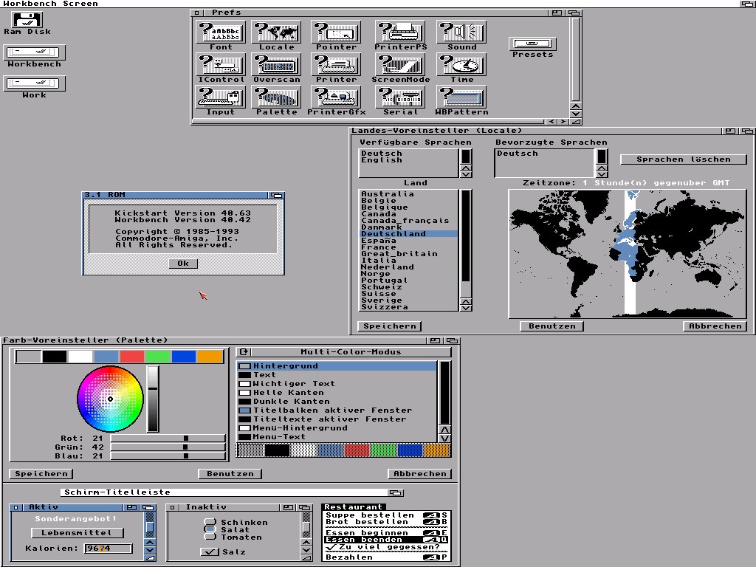Open the Time preferences icon
Image resolution: width=756 pixels, height=567 pixels.
tap(461, 65)
